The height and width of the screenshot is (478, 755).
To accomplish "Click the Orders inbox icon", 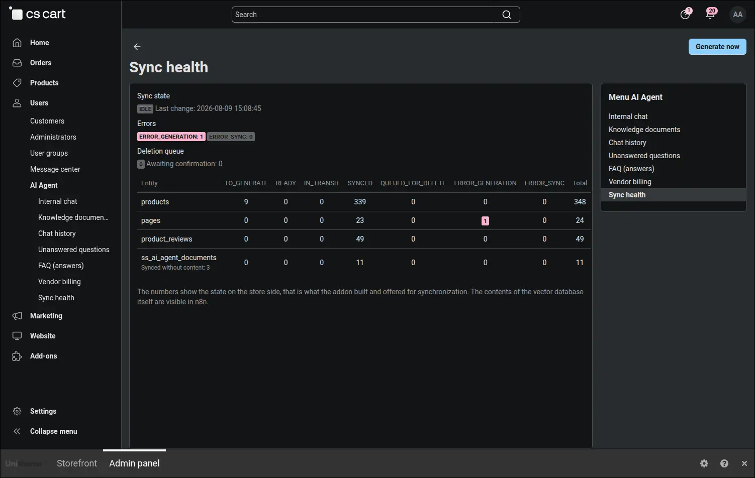I will point(17,63).
